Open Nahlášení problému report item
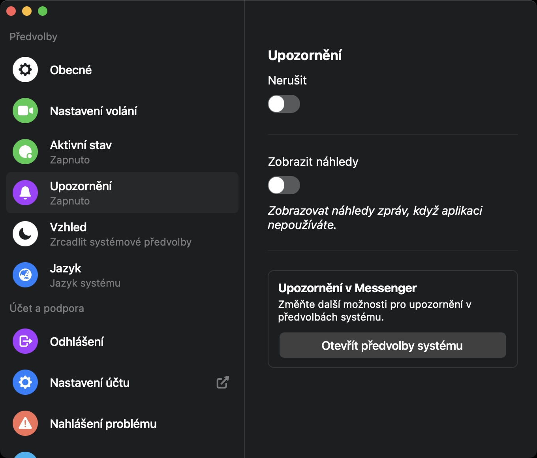 103,424
